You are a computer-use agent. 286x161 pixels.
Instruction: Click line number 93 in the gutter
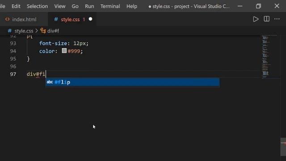coord(13,43)
